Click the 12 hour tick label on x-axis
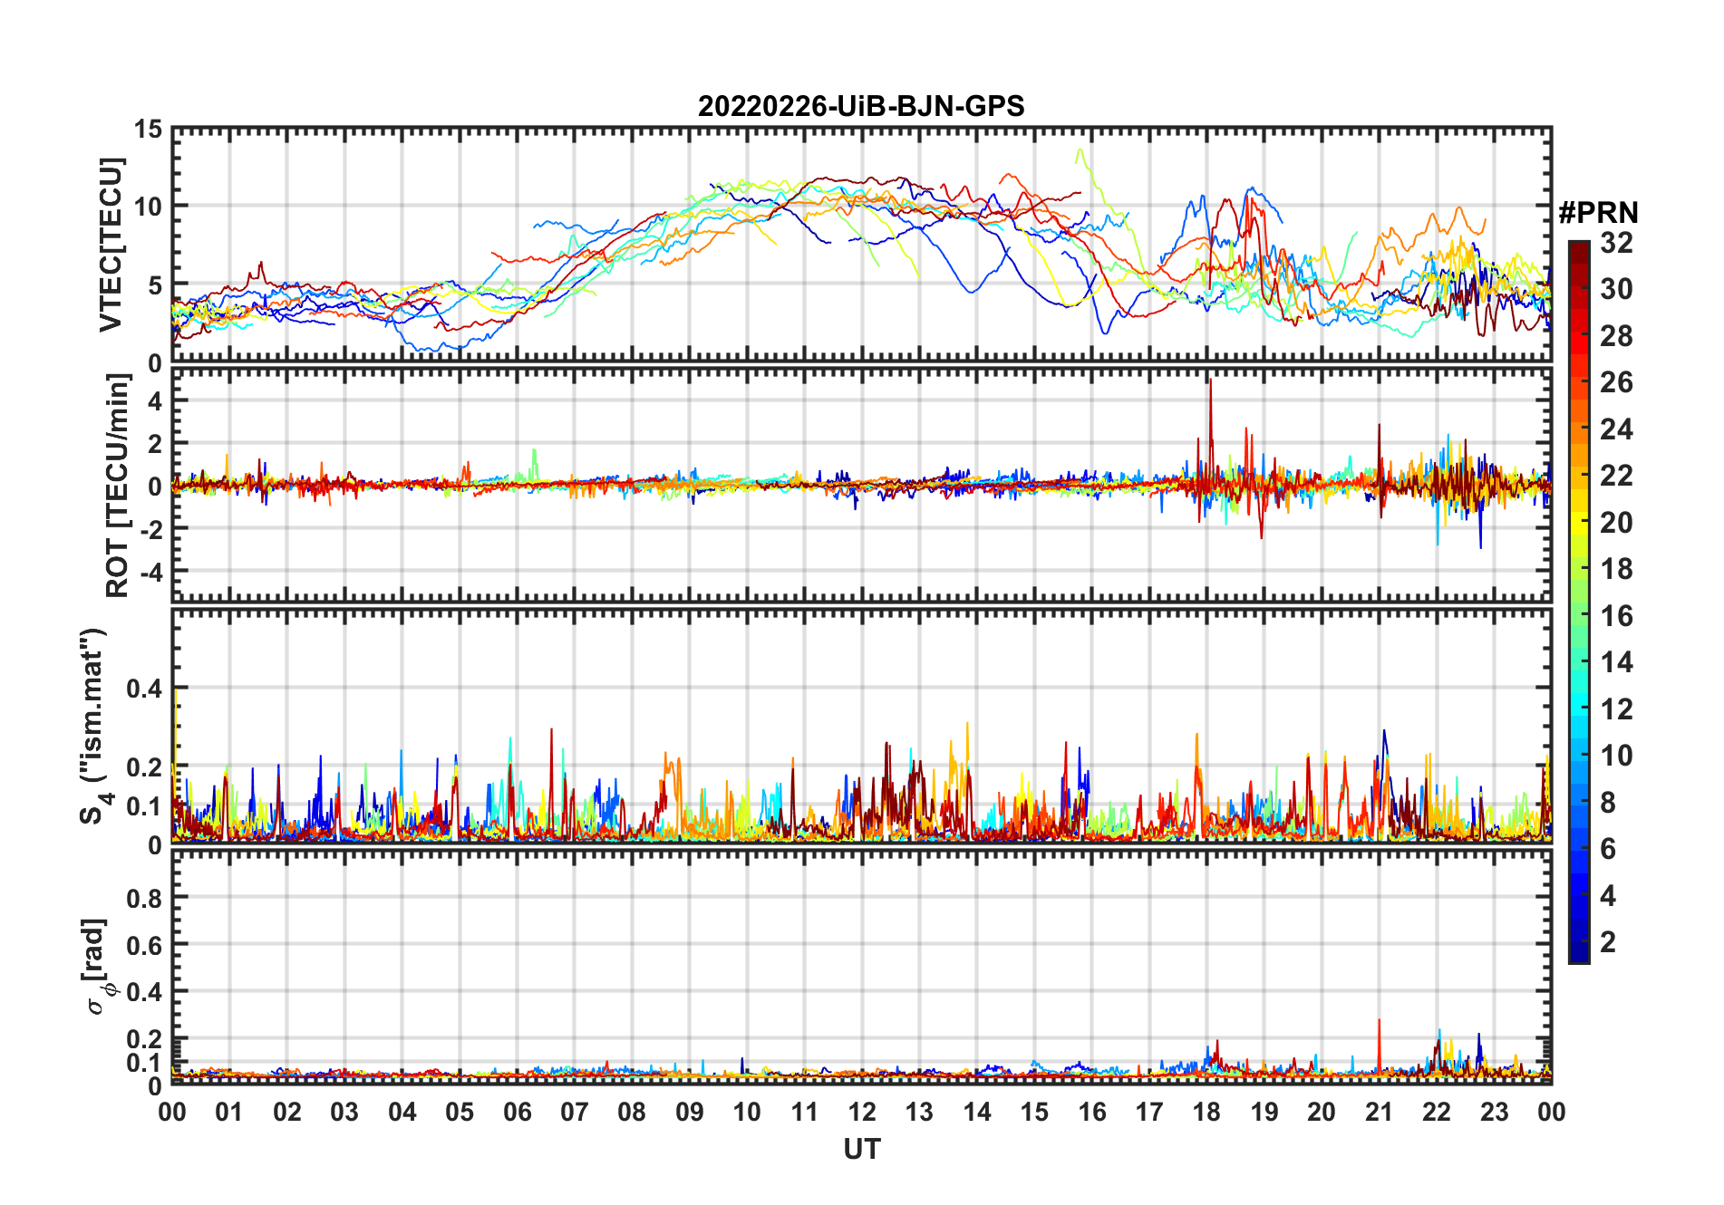1724x1205 pixels. (x=861, y=1112)
